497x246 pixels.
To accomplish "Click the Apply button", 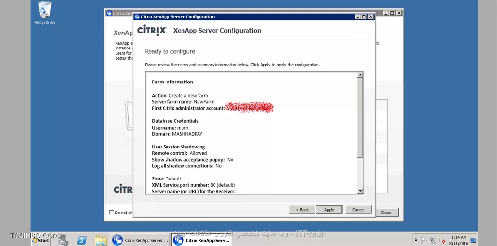I will [x=329, y=210].
